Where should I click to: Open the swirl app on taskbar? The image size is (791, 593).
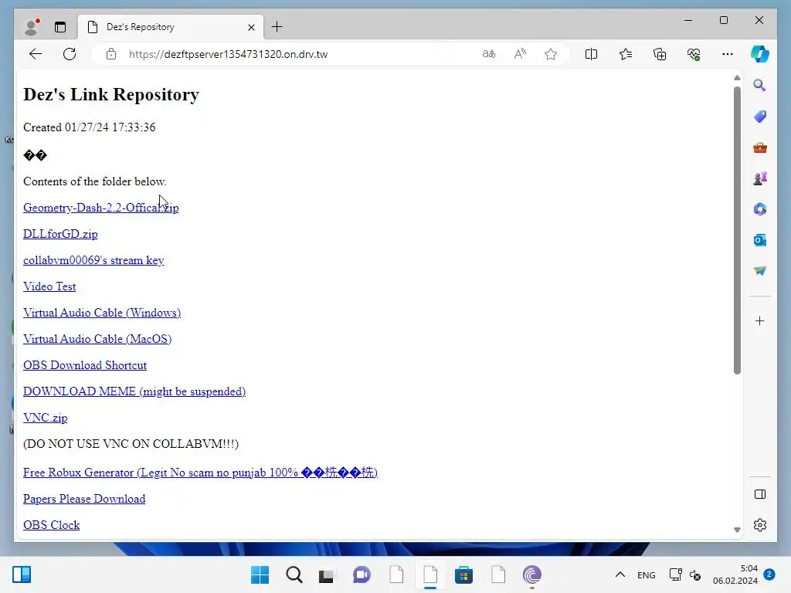pyautogui.click(x=531, y=574)
